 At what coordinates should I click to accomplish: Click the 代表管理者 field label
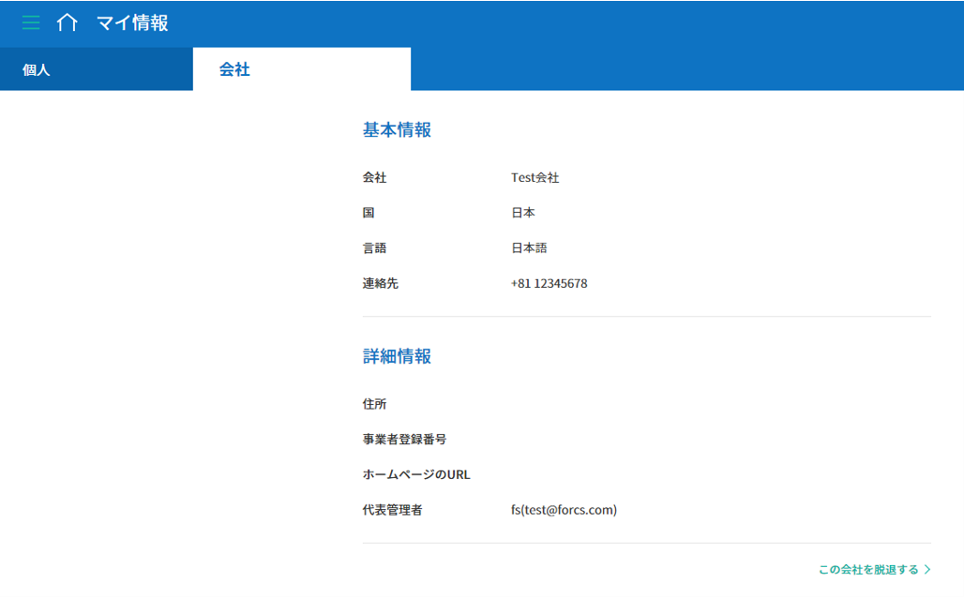392,510
